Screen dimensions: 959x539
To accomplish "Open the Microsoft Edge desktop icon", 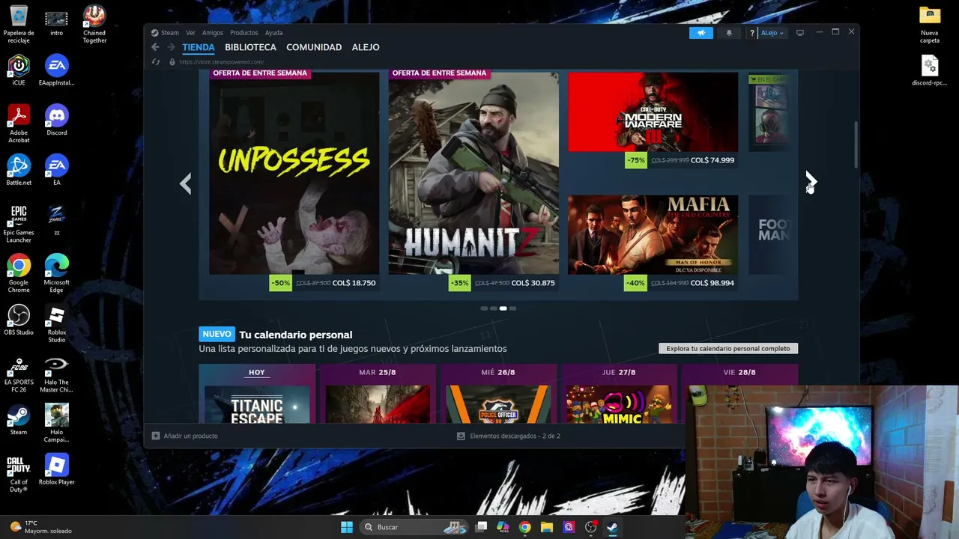I will pos(56,273).
